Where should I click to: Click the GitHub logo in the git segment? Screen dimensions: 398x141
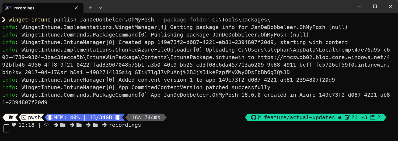coord(253,117)
